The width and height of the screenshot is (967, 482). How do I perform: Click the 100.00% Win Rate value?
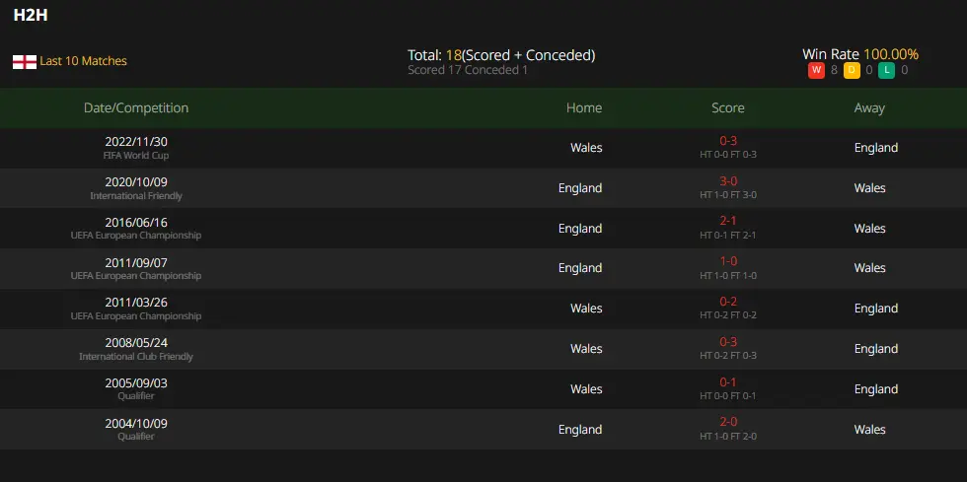890,54
